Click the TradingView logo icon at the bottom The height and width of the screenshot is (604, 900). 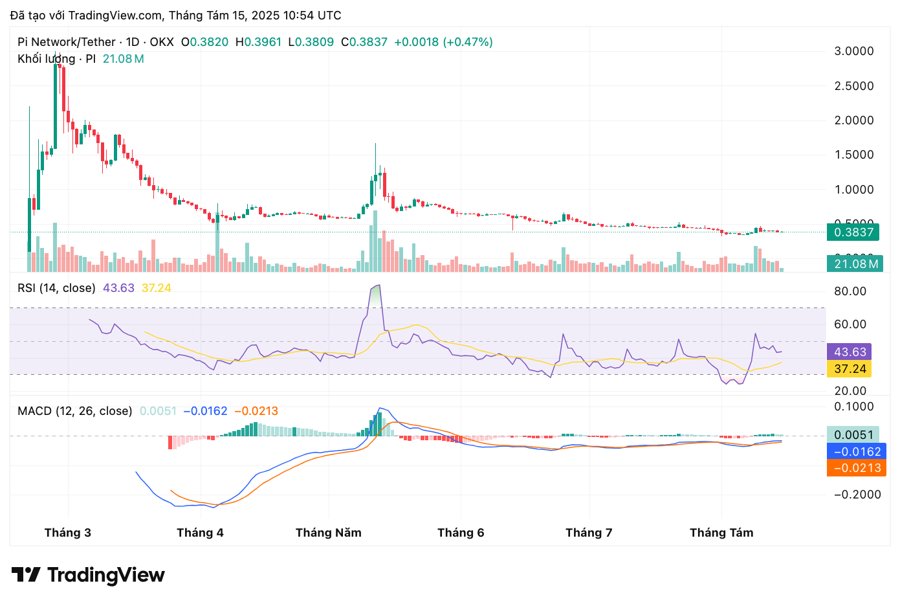coord(26,575)
